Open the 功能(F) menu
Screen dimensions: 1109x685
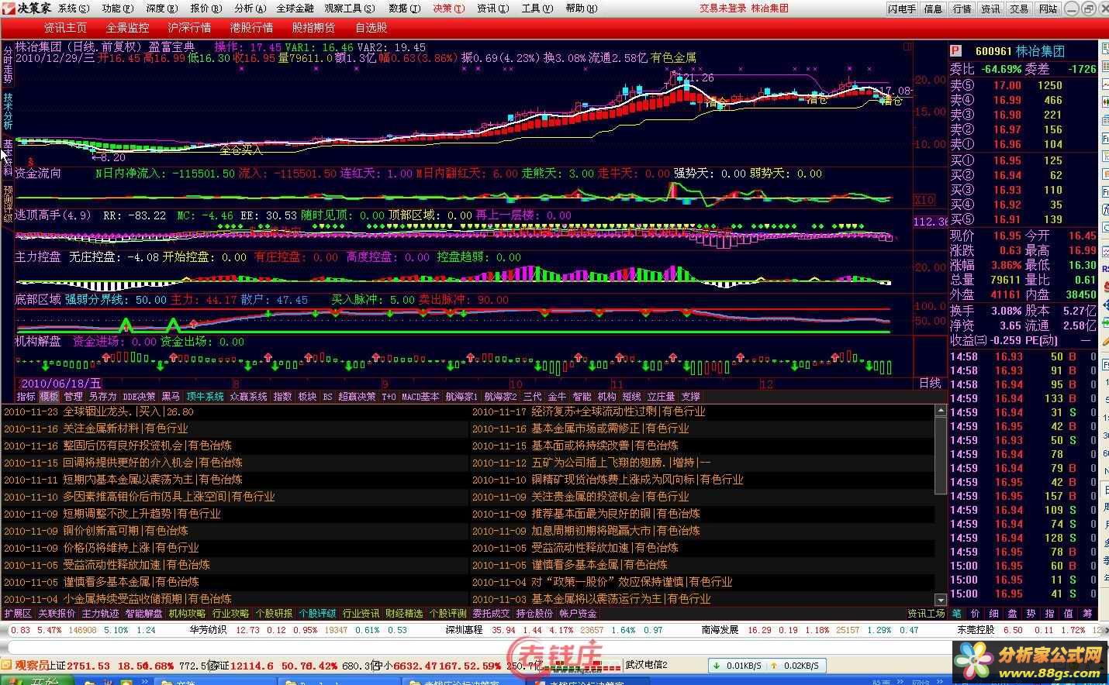(x=117, y=9)
